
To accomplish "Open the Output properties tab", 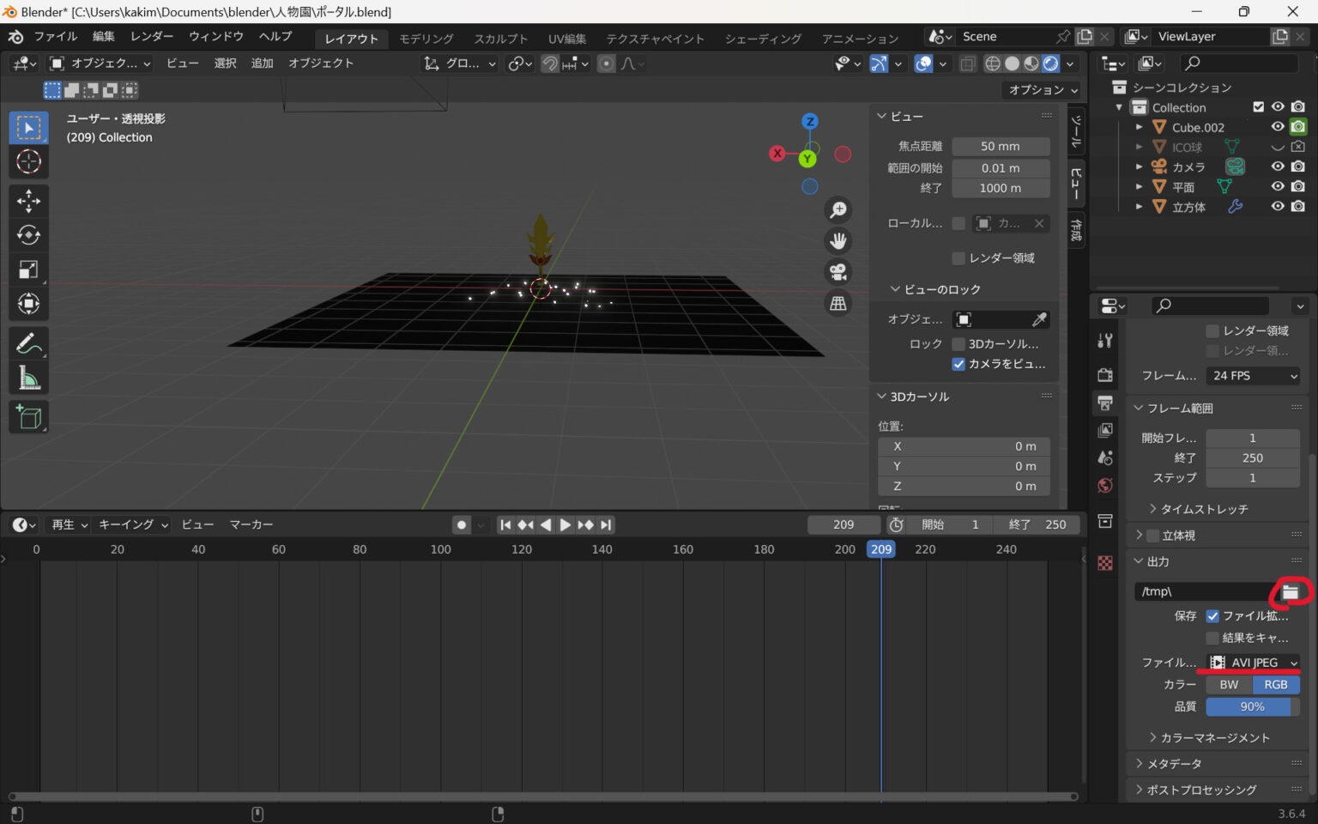I will click(x=1105, y=403).
